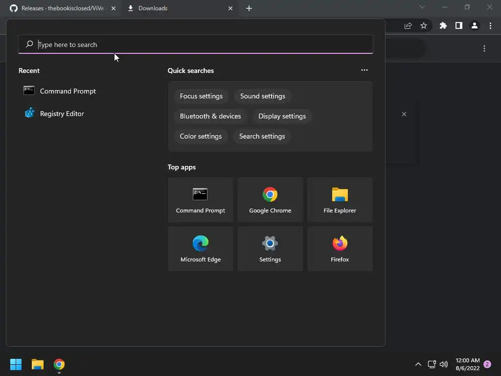Show hidden tray icons chevron
This screenshot has height=376, width=501.
pos(418,364)
